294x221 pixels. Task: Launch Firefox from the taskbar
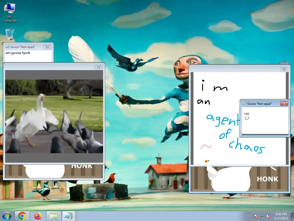point(38,216)
